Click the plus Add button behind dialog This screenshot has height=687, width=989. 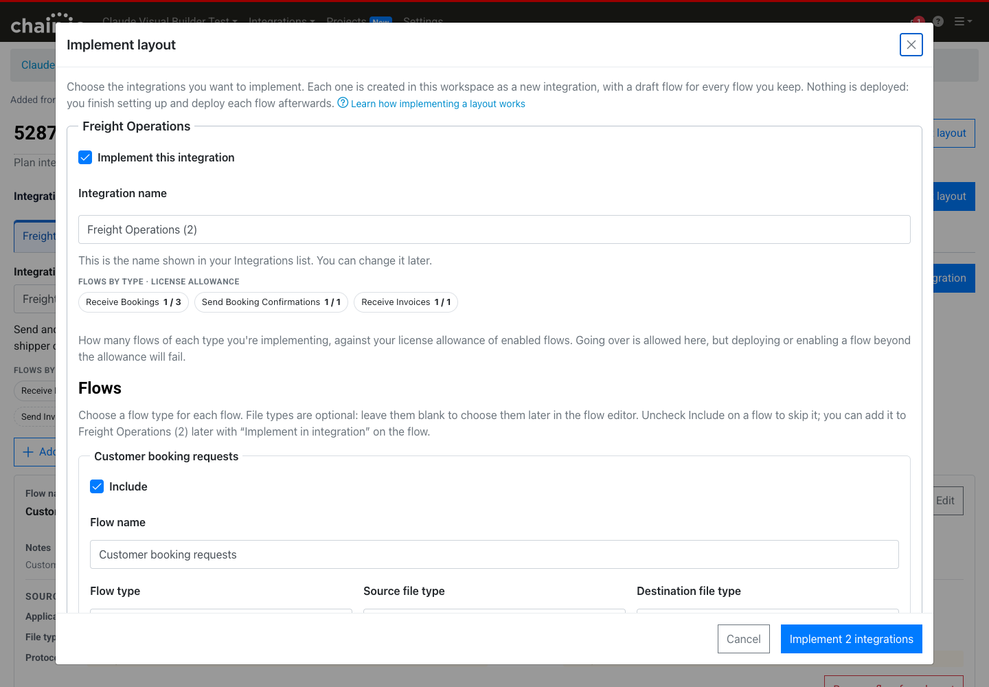point(35,452)
